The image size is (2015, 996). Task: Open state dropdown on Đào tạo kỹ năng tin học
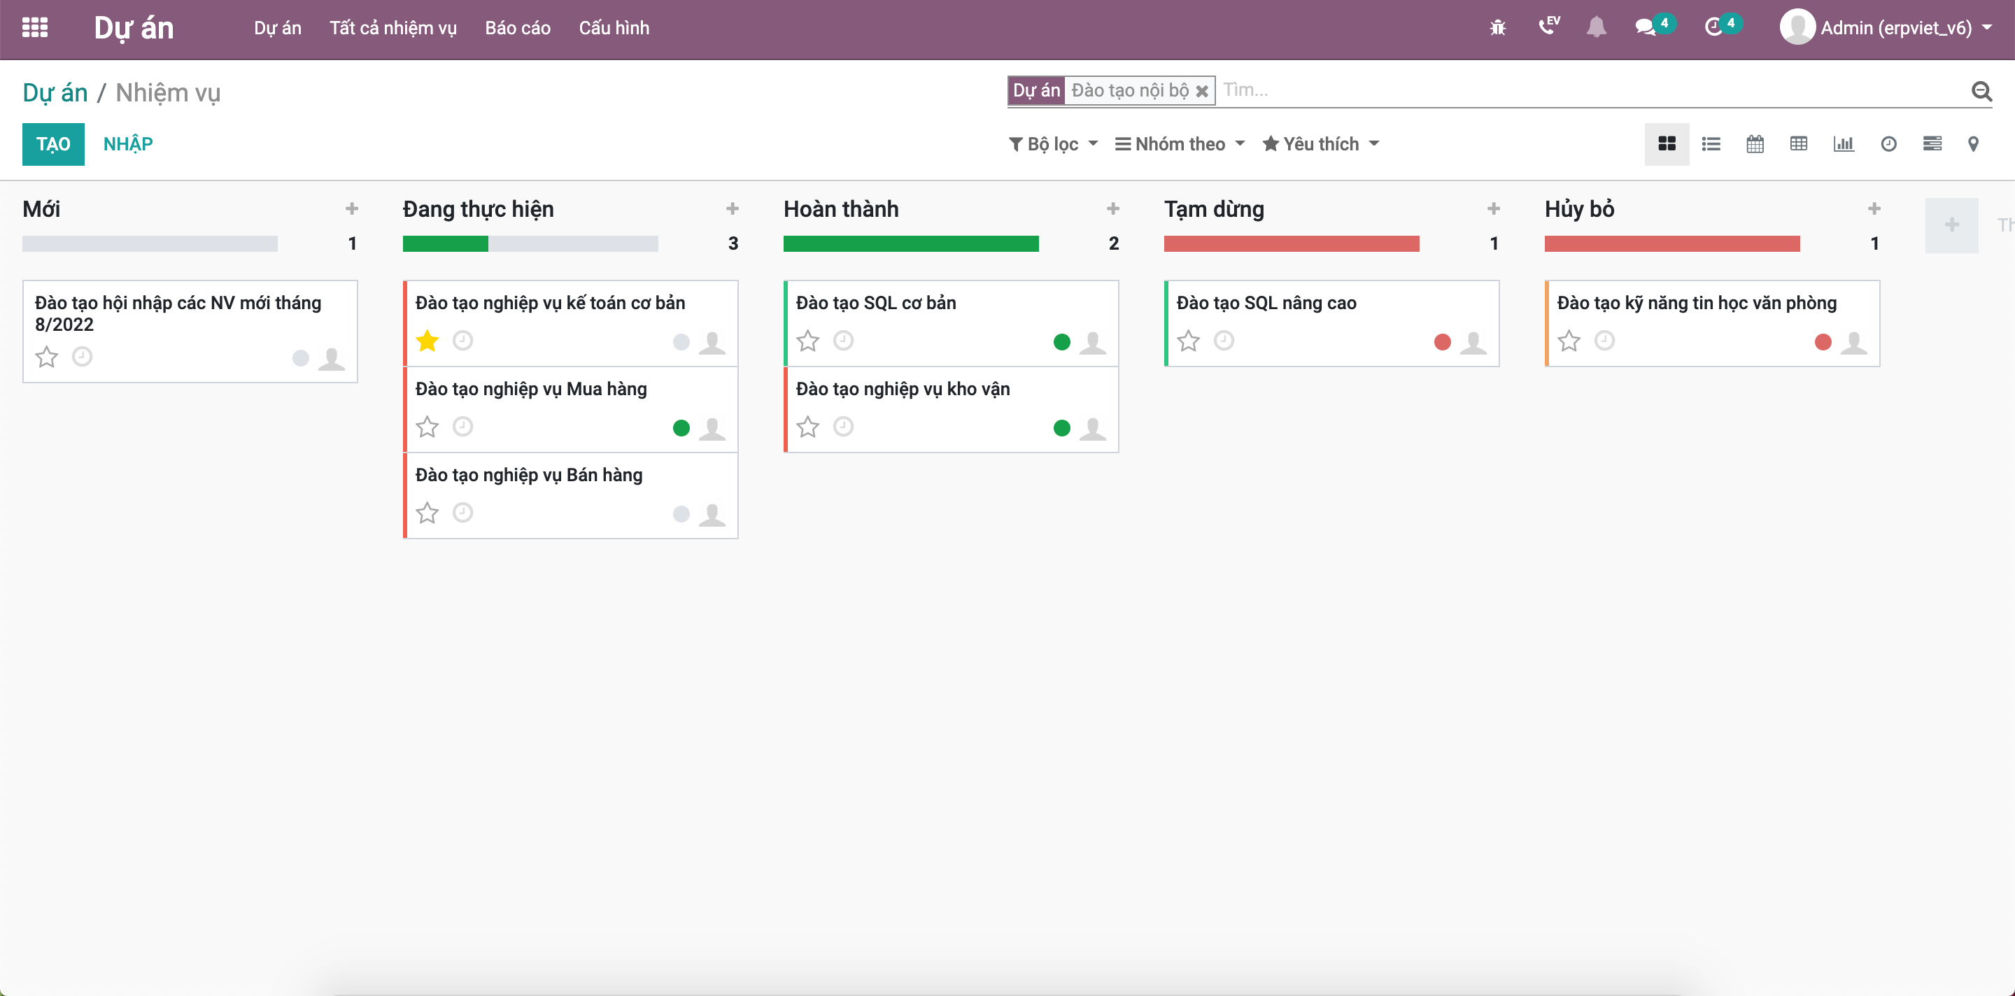1823,341
